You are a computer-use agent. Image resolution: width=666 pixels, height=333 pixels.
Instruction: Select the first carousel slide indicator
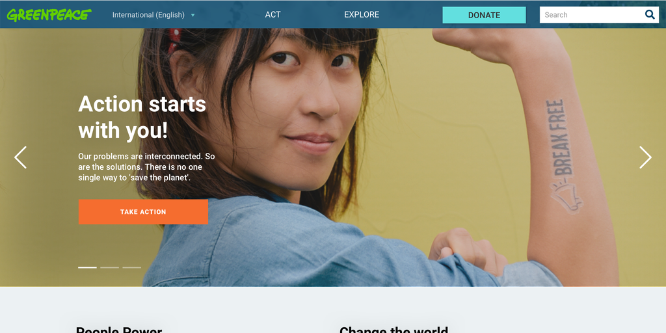click(x=88, y=267)
